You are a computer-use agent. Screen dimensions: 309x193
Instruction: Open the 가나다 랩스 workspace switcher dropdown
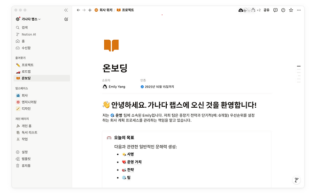point(28,19)
